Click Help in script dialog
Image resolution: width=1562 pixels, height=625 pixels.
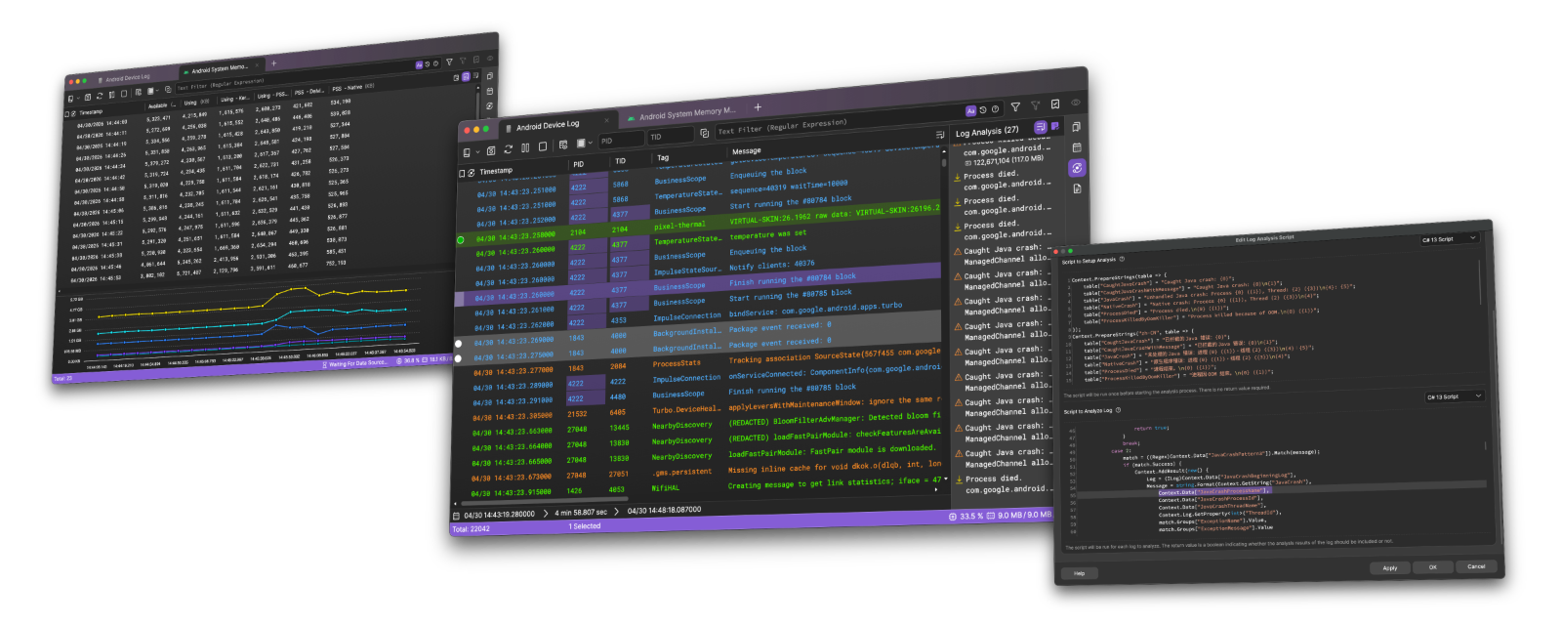1079,573
